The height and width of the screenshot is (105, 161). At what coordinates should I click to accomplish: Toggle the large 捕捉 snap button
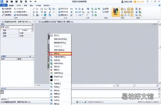pyautogui.click(x=116, y=12)
